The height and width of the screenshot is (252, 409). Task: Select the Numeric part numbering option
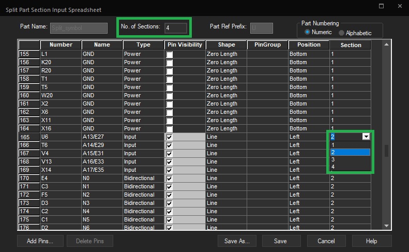308,33
